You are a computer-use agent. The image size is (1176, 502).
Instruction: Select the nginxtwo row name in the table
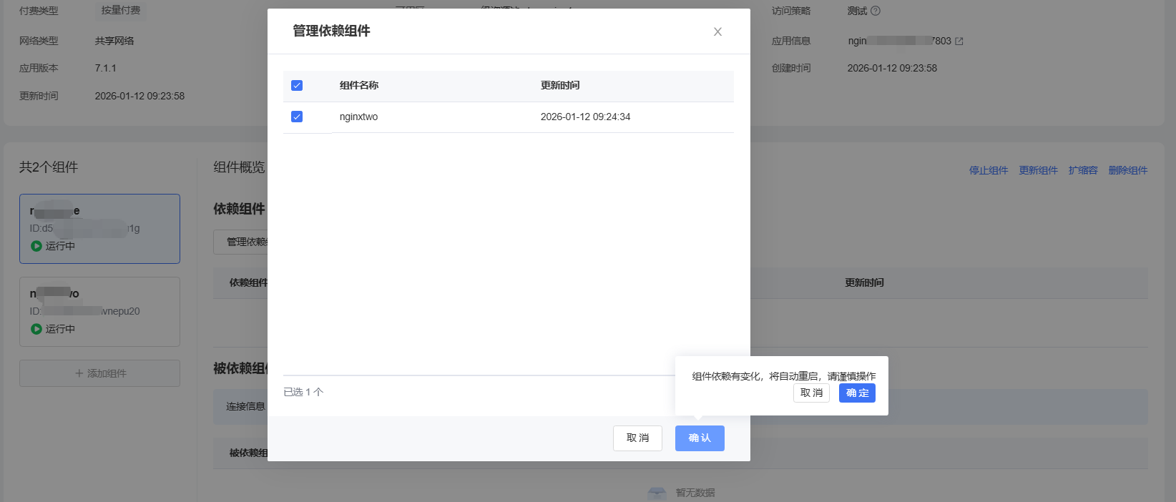point(358,117)
